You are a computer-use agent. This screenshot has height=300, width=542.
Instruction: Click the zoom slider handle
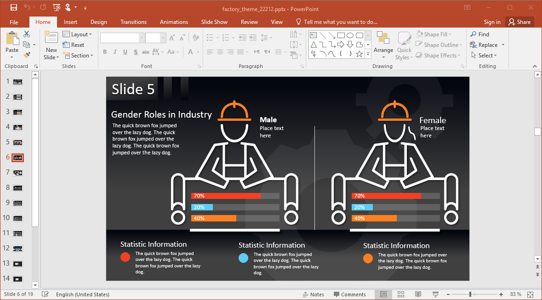(x=470, y=294)
